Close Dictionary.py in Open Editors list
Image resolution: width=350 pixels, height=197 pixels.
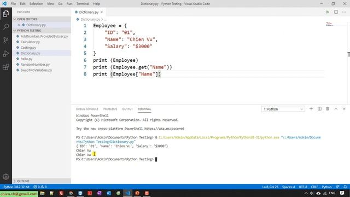coord(19,25)
